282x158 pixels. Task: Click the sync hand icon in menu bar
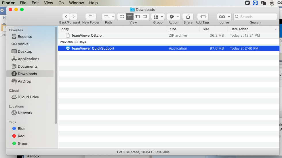coord(272,3)
